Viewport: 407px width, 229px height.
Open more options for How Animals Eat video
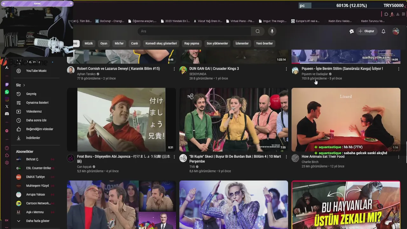coord(398,157)
